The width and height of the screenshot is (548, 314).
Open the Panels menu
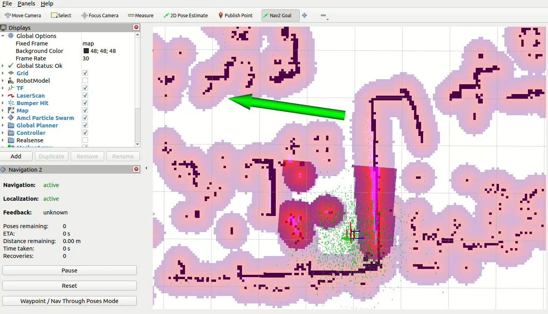[26, 4]
